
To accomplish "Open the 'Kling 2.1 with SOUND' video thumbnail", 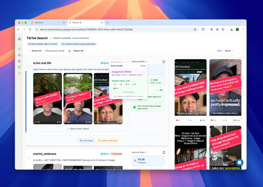I will [47, 99].
